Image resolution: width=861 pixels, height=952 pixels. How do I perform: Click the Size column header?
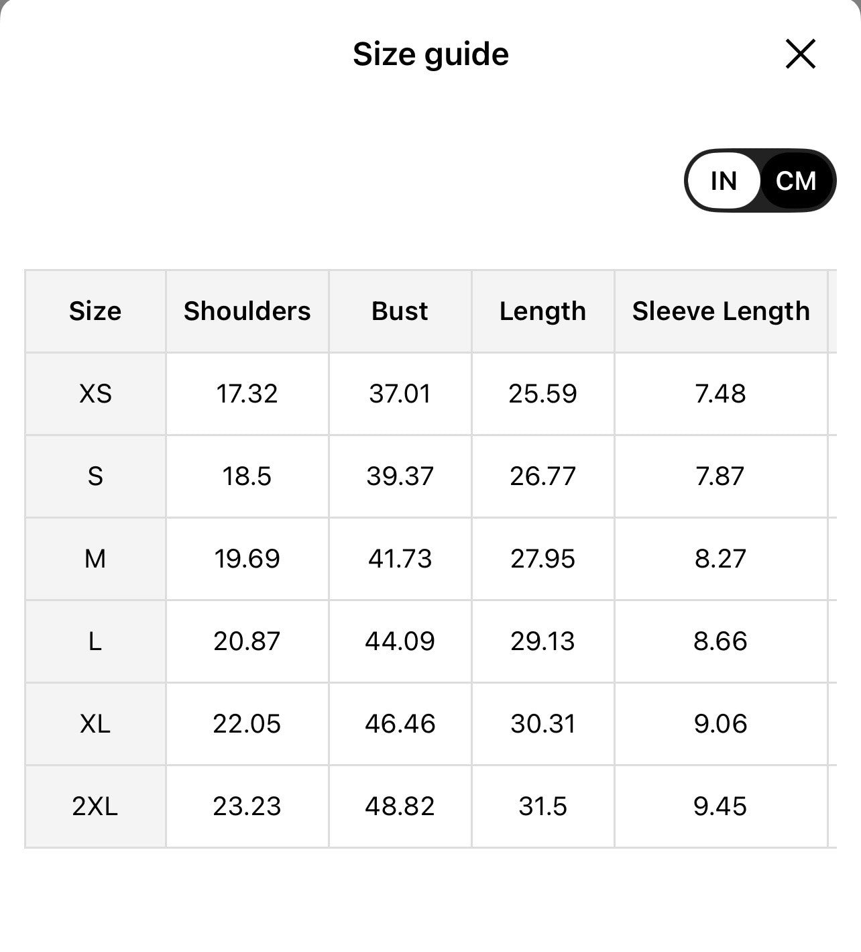click(95, 311)
